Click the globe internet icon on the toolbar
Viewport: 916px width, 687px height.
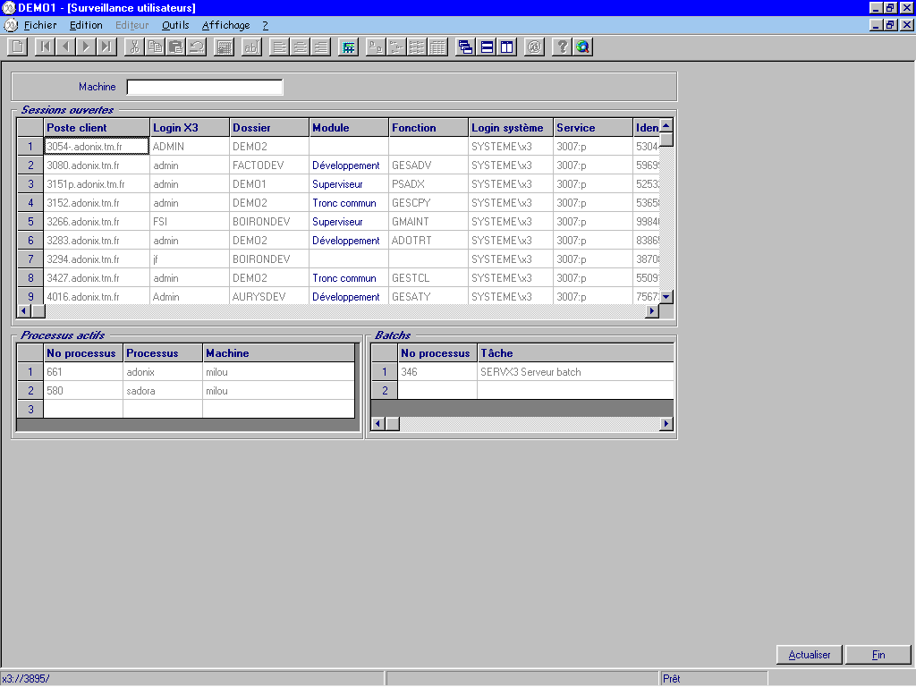pyautogui.click(x=582, y=47)
